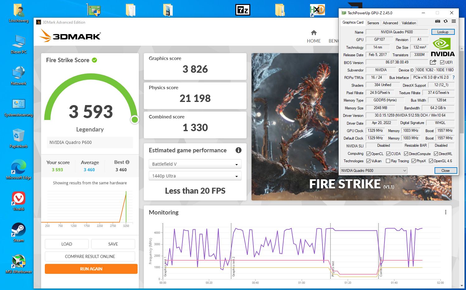Screen dimensions: 466x290
Task: Open the 1440p Ultra resolution dropdown
Action: [195, 176]
